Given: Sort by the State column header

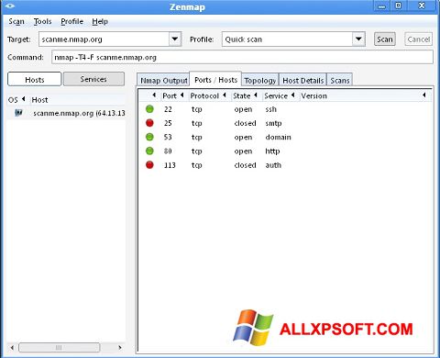Looking at the screenshot, I should click(245, 95).
